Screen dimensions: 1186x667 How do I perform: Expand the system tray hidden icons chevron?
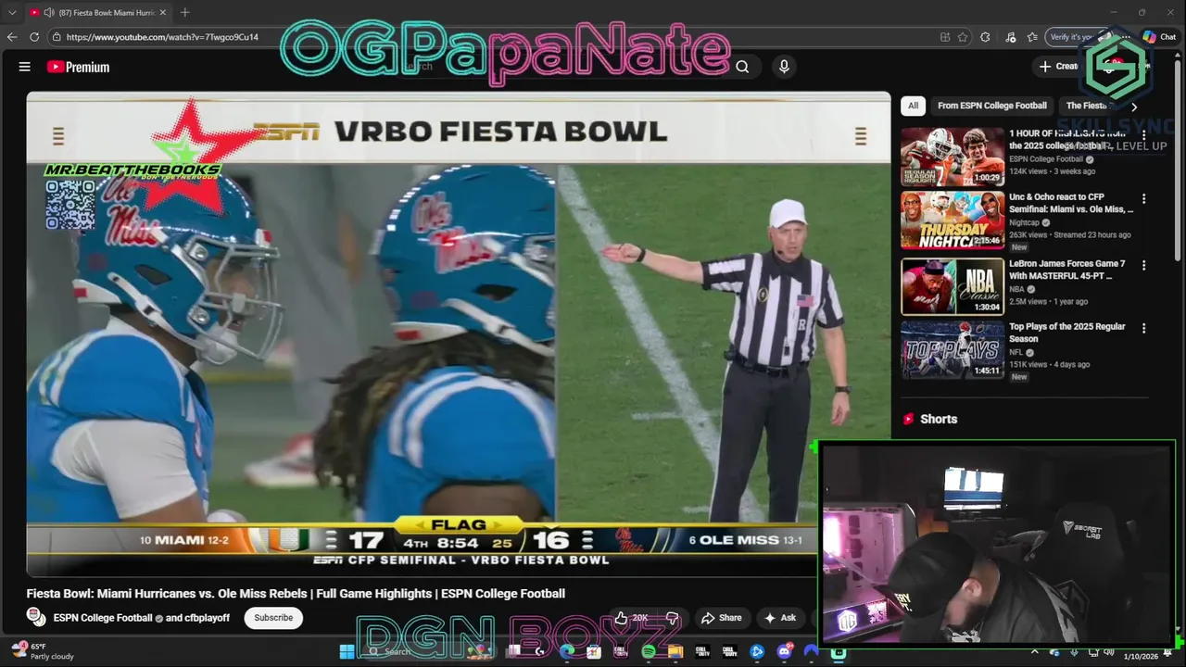coord(1035,651)
